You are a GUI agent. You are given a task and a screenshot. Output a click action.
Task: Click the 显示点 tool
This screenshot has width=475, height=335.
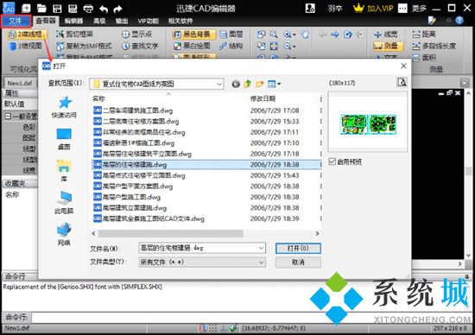(136, 35)
